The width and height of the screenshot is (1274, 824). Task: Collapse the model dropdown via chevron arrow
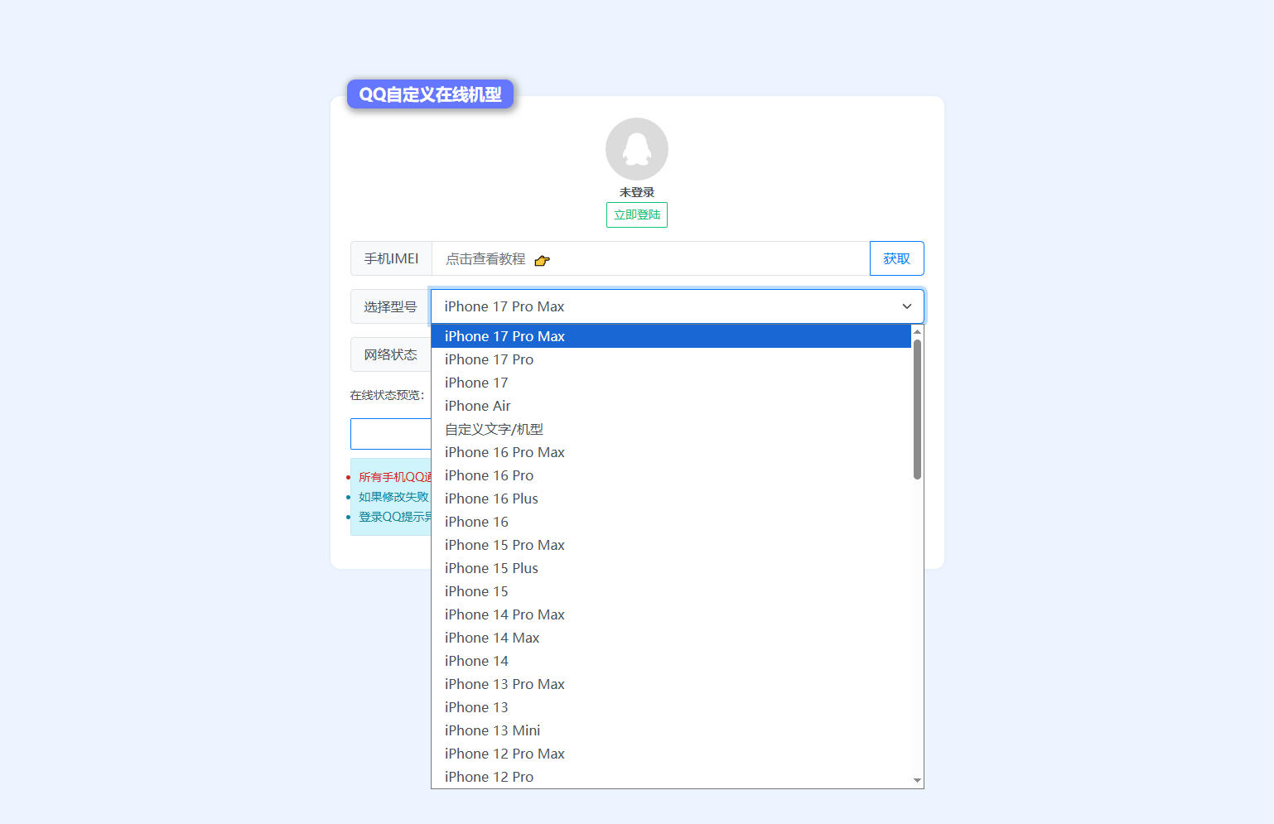[906, 306]
